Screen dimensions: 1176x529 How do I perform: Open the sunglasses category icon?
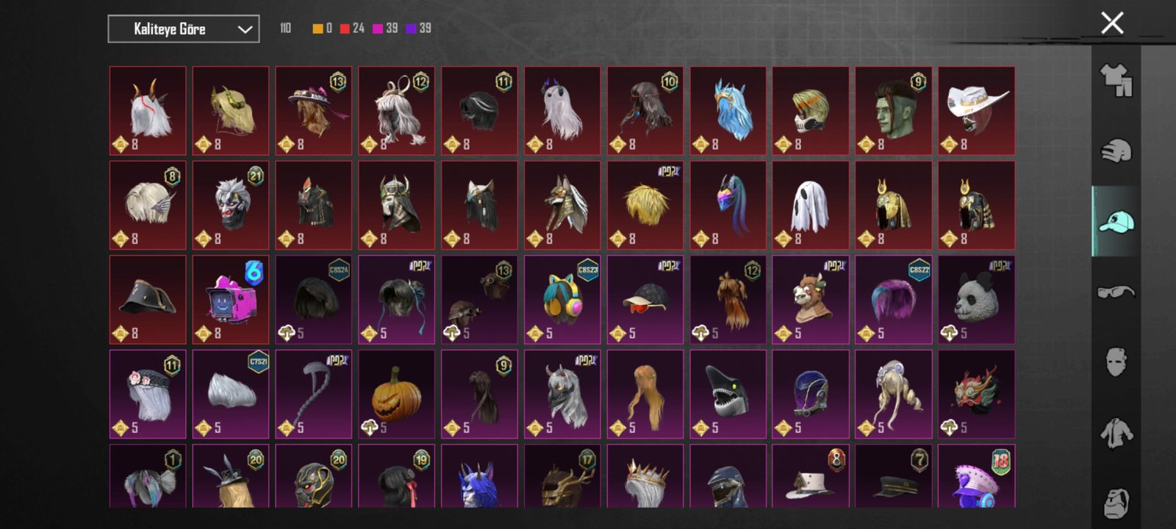pyautogui.click(x=1116, y=292)
